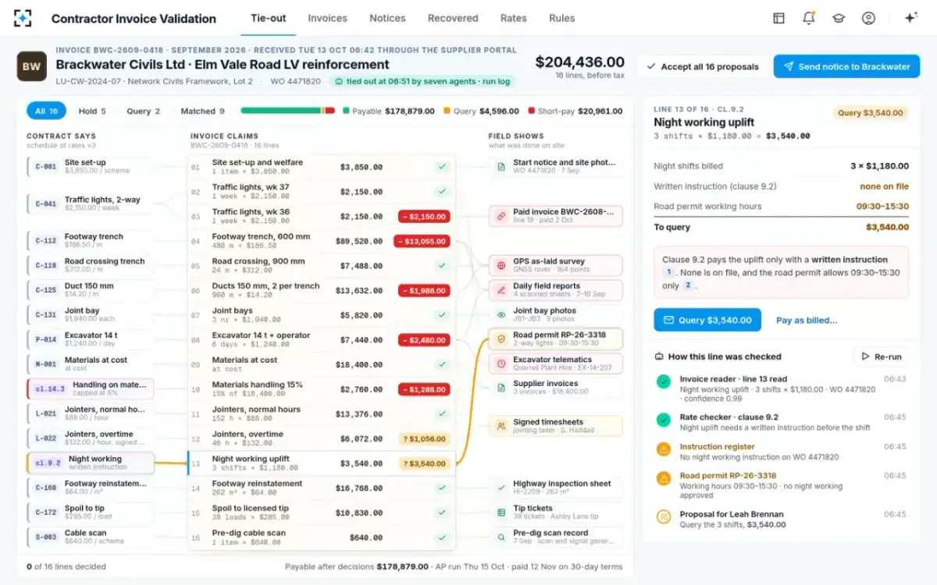Click the -$2,150.00 red badge on line 03
The width and height of the screenshot is (937, 585).
[424, 216]
